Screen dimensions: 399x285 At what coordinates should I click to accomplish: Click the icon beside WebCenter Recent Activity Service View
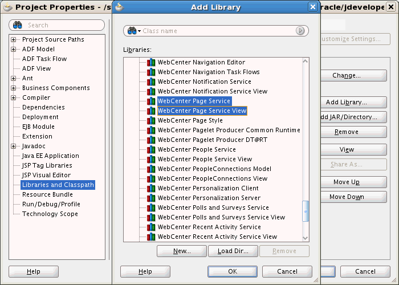pos(151,236)
